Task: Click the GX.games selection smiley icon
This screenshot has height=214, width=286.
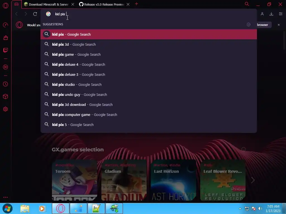Action: tap(244, 149)
